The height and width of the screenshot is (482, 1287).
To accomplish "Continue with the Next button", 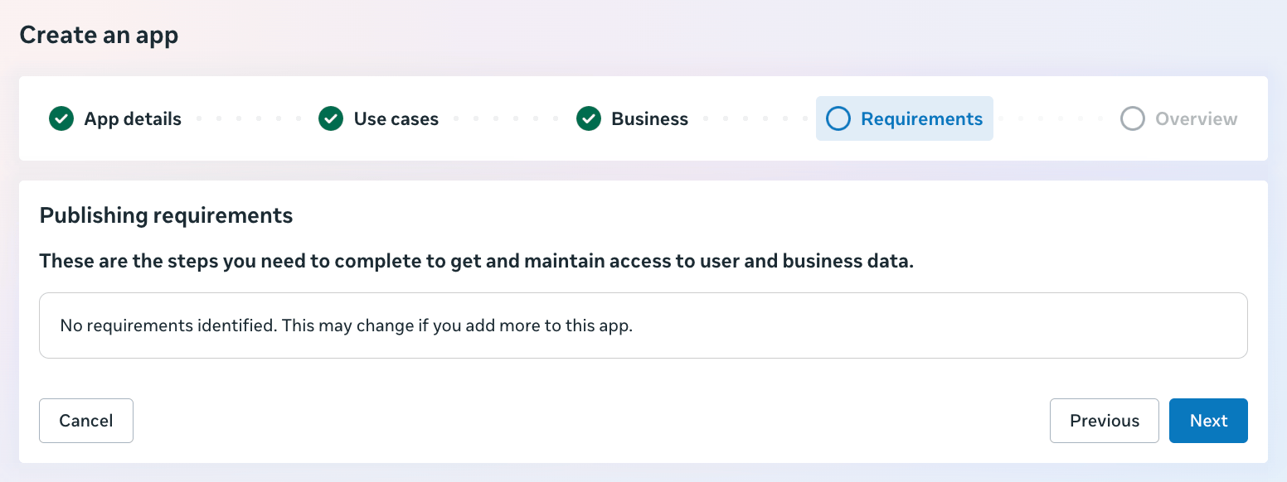I will (1208, 421).
